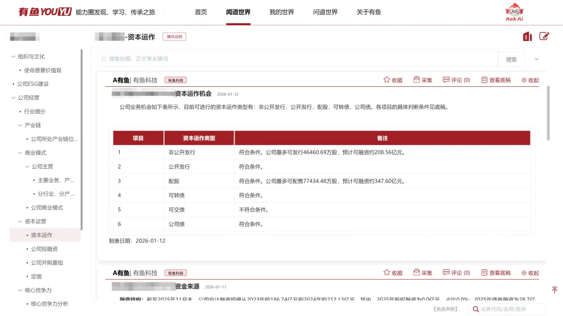
Task: Collapse the 核心竞争力 tree node
Action: tap(20, 290)
